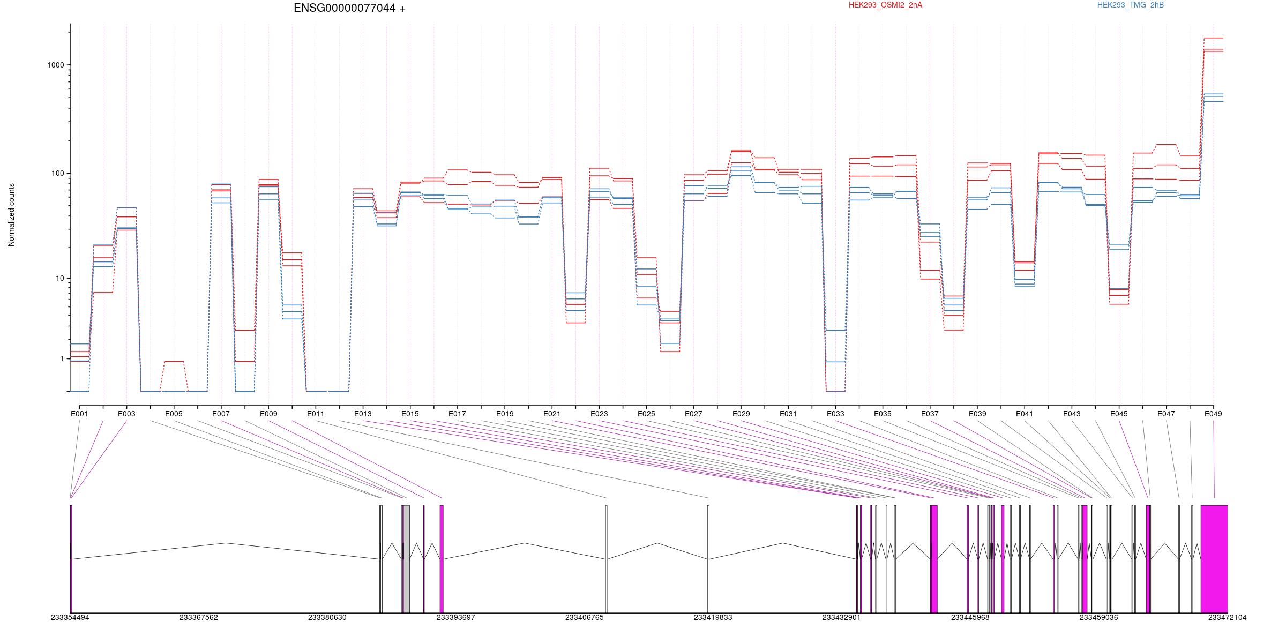
Task: Click exon label E033
Action: (x=835, y=414)
